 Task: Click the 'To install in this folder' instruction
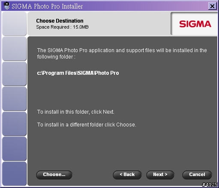tap(76, 112)
